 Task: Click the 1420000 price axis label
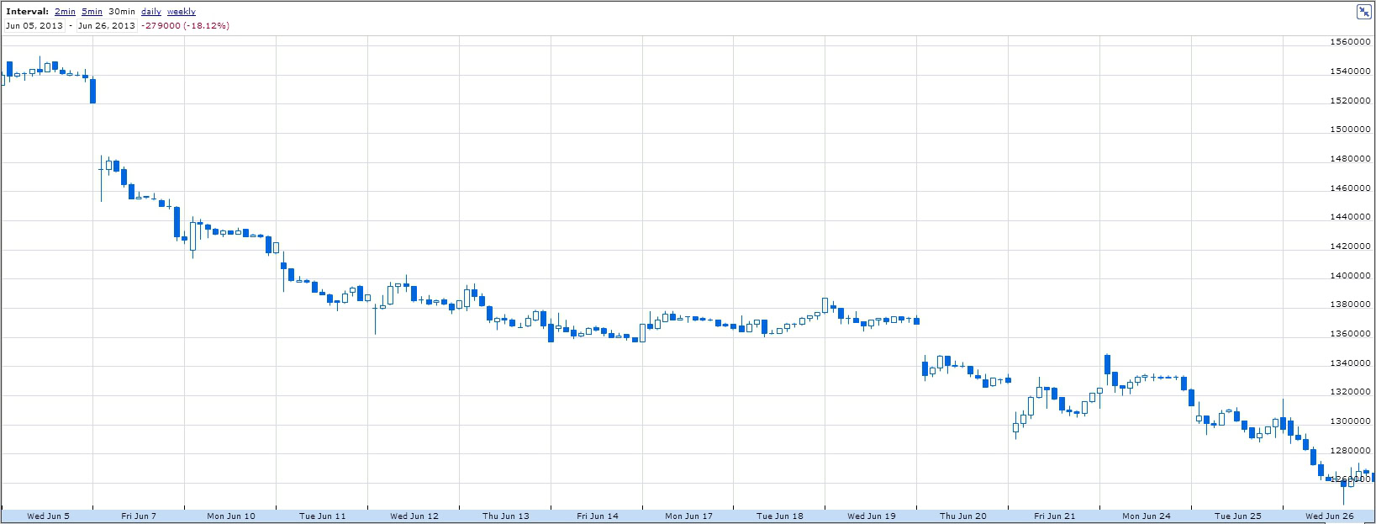click(1352, 246)
